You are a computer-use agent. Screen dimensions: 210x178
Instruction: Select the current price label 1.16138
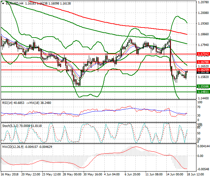pos(203,72)
